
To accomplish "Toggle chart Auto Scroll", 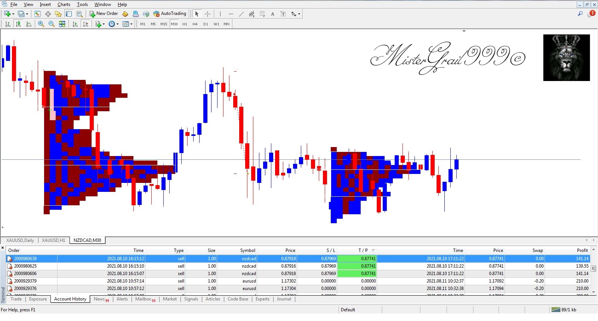I will (x=75, y=24).
